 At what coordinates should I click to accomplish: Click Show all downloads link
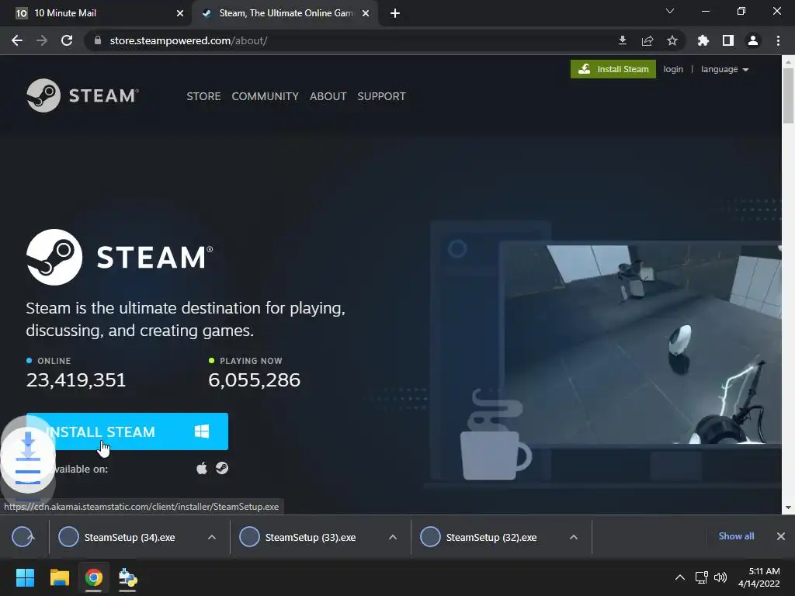736,536
